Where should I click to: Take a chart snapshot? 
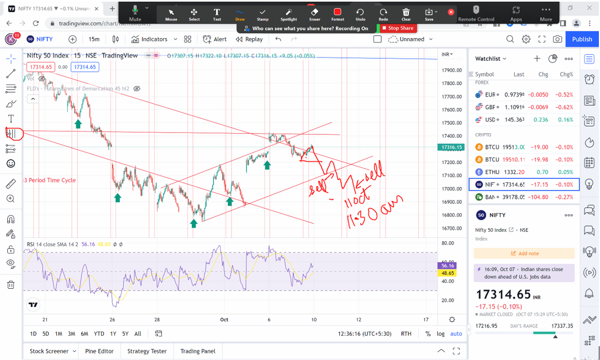[x=557, y=39]
